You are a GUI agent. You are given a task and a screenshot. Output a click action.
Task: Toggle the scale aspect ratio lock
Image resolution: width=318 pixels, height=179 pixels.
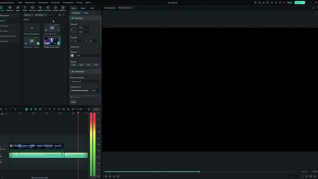[72, 30]
